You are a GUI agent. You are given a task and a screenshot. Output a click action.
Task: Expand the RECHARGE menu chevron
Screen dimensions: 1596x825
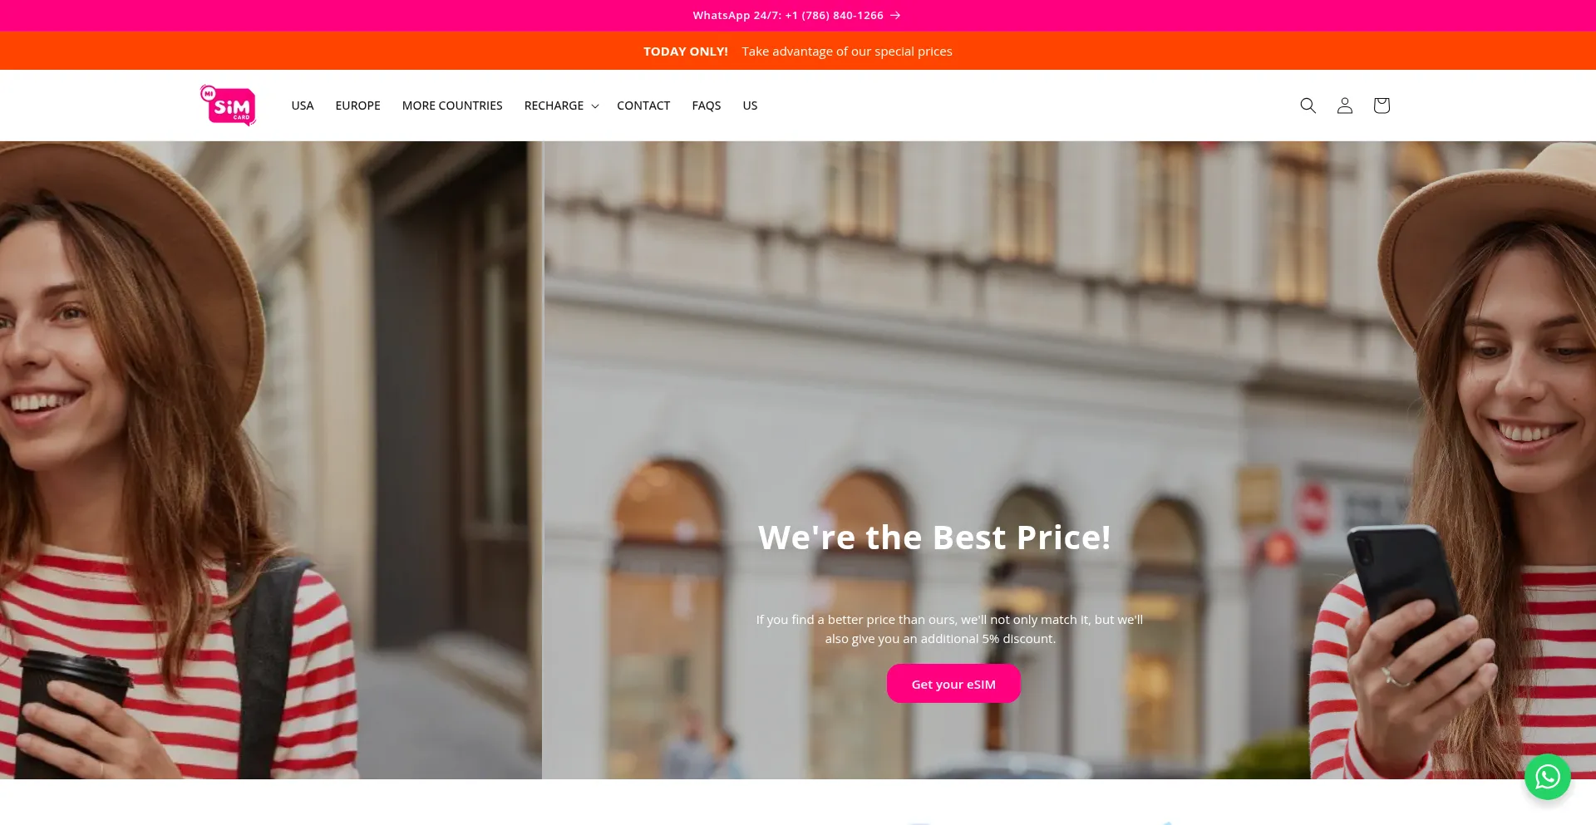[x=595, y=106]
